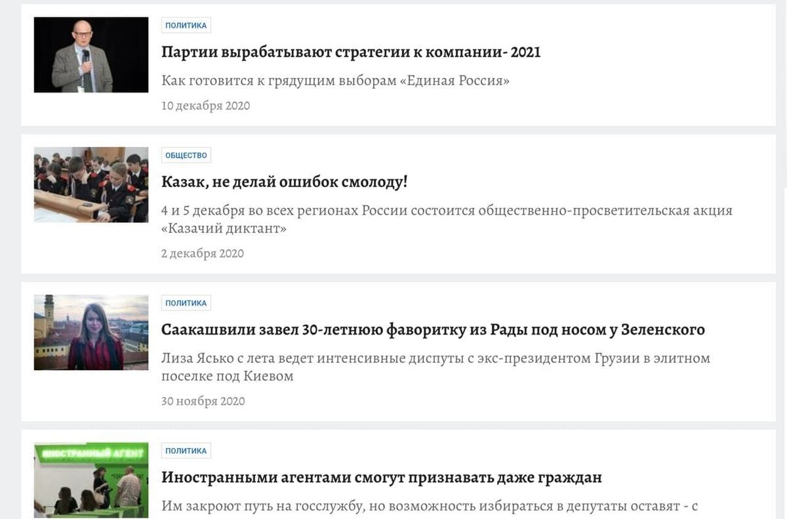Click the cadets classroom photo thumbnail
787x519 pixels.
[x=91, y=184]
